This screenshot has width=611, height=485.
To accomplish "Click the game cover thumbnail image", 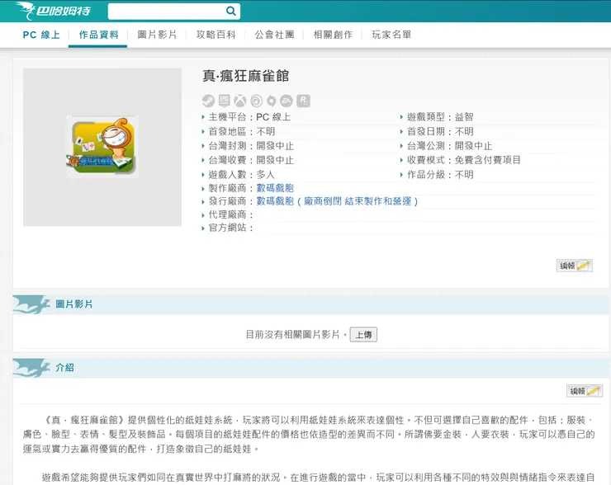I will [x=102, y=147].
